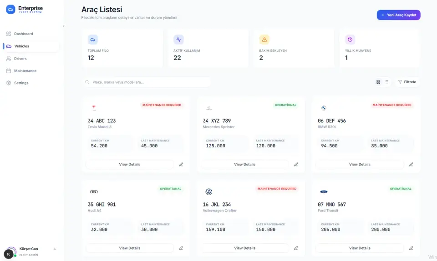Click the BMW logo on 06 DEF 456

(x=324, y=108)
